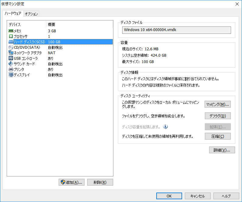The image size is (242, 202).
Task: Switch to the ハードウェア tab
Action: pos(13,13)
